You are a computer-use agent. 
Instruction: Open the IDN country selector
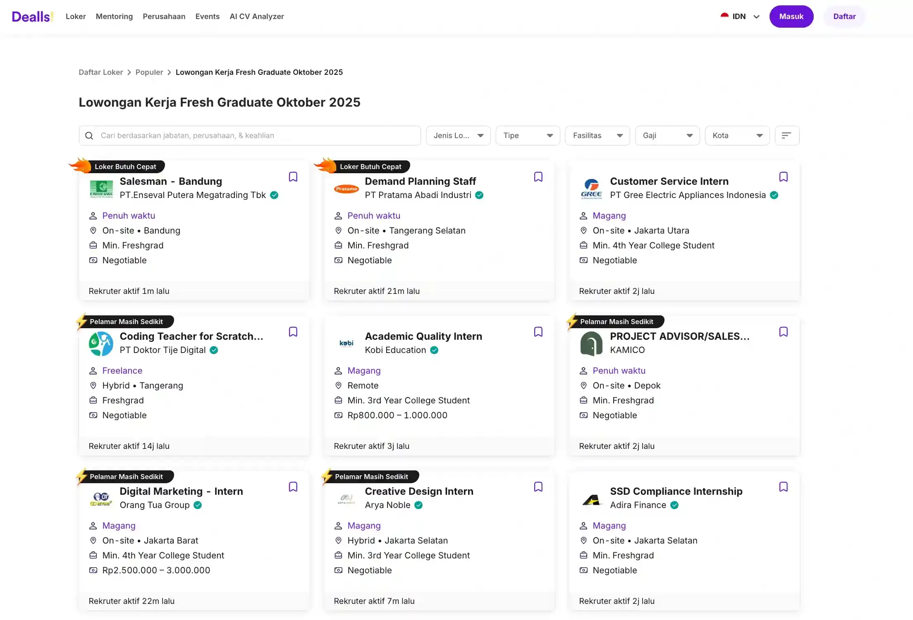(x=740, y=17)
